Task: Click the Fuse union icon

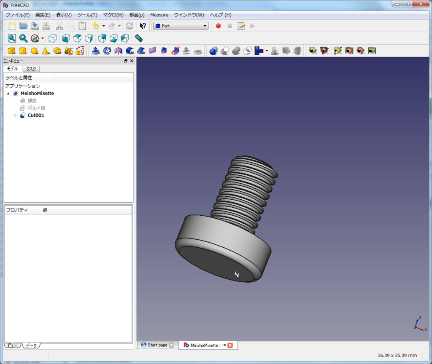Action: point(236,51)
